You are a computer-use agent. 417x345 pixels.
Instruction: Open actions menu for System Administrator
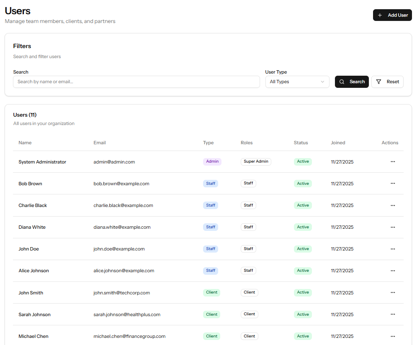(x=393, y=161)
